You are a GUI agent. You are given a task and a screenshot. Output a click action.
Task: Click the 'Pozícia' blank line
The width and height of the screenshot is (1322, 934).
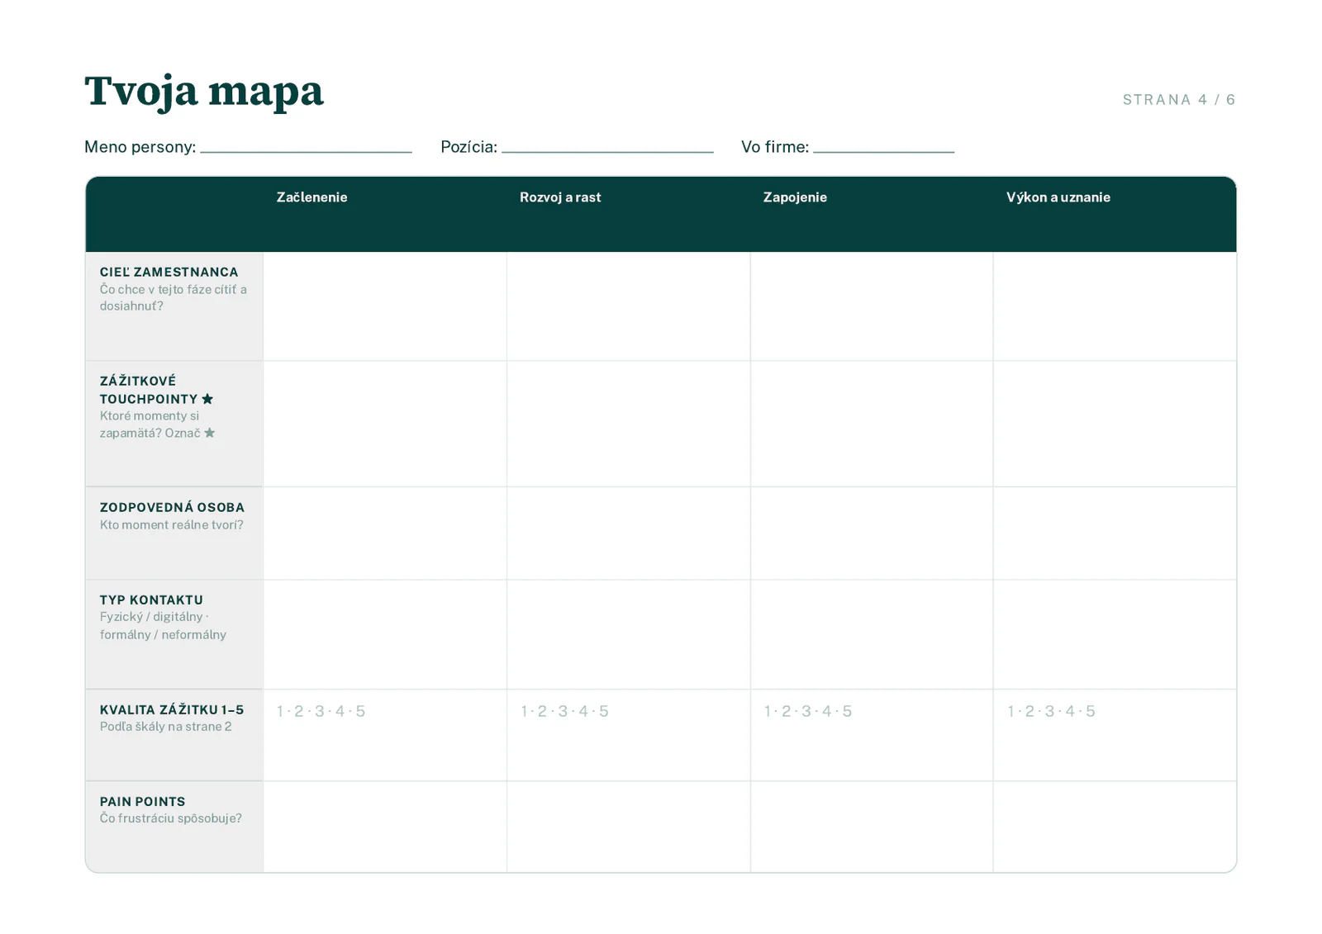point(607,152)
